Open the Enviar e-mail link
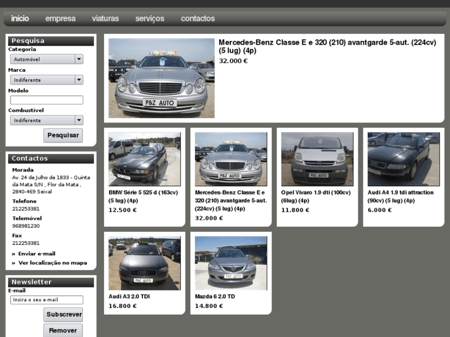The image size is (450, 337). 37,254
